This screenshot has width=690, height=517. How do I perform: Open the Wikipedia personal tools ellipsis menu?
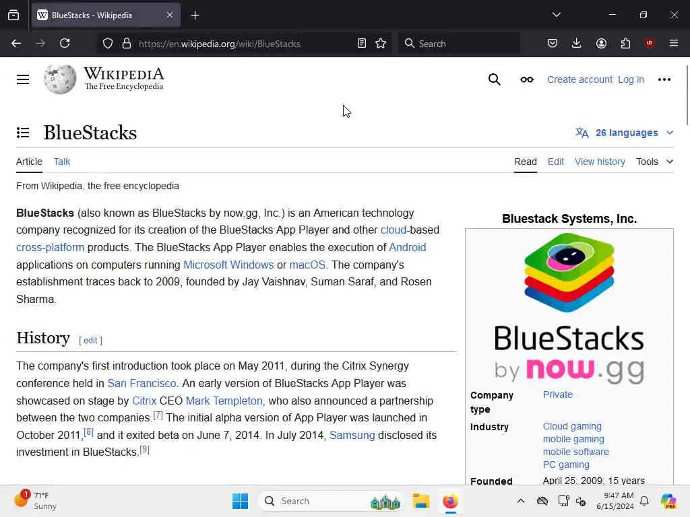pyautogui.click(x=664, y=79)
